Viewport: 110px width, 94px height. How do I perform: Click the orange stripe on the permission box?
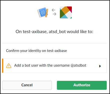(3, 66)
